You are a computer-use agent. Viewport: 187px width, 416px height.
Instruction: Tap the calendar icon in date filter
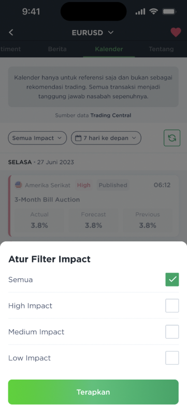pyautogui.click(x=78, y=138)
